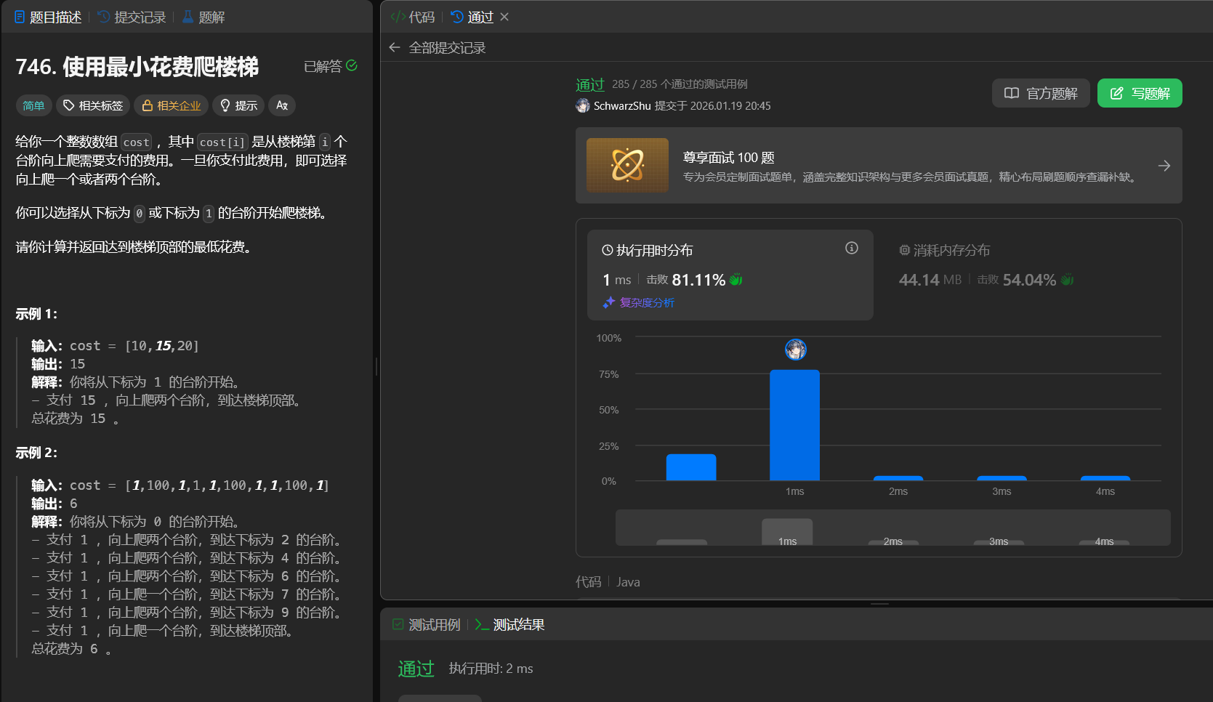Close the 通过 submission tab
Image resolution: width=1213 pixels, height=702 pixels.
pyautogui.click(x=504, y=17)
